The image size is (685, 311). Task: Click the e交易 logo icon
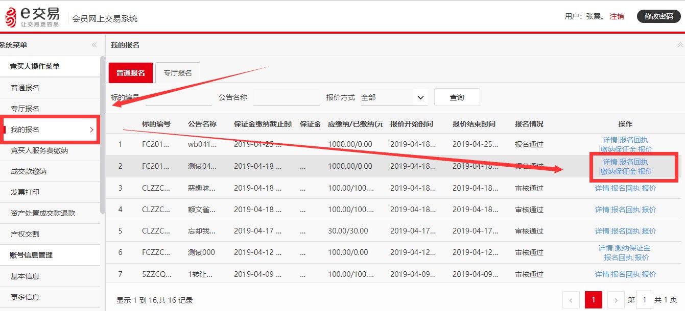click(x=11, y=17)
